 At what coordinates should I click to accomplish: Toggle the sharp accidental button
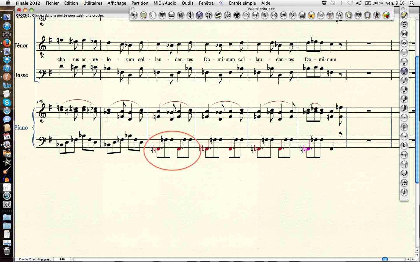pos(404,127)
